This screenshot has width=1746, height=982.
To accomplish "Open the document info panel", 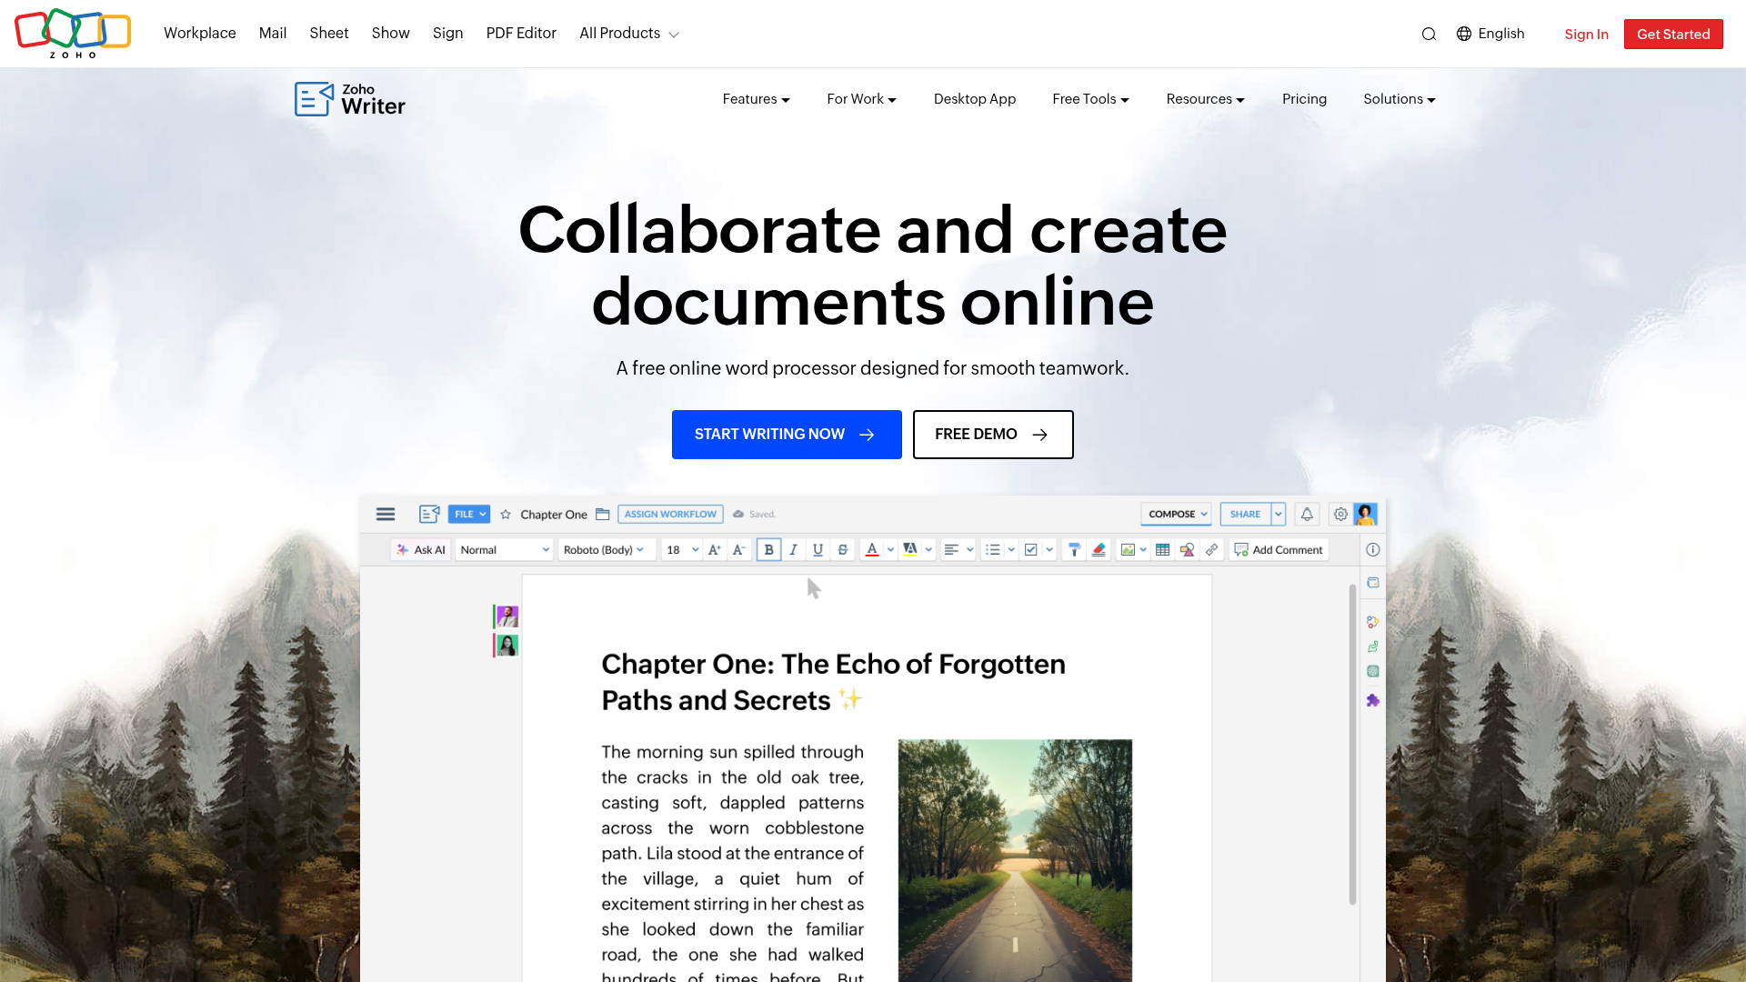I will tap(1373, 549).
